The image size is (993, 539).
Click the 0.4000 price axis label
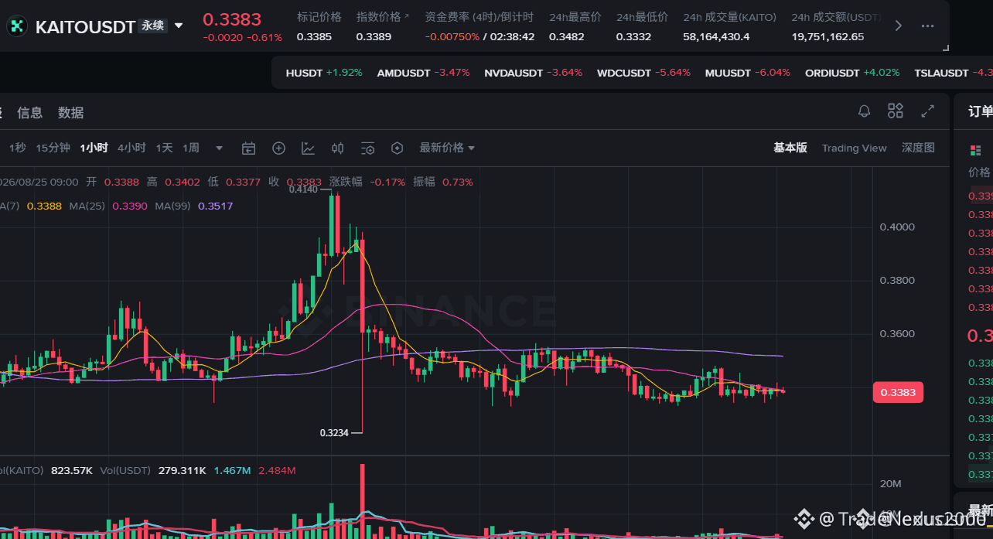(897, 227)
